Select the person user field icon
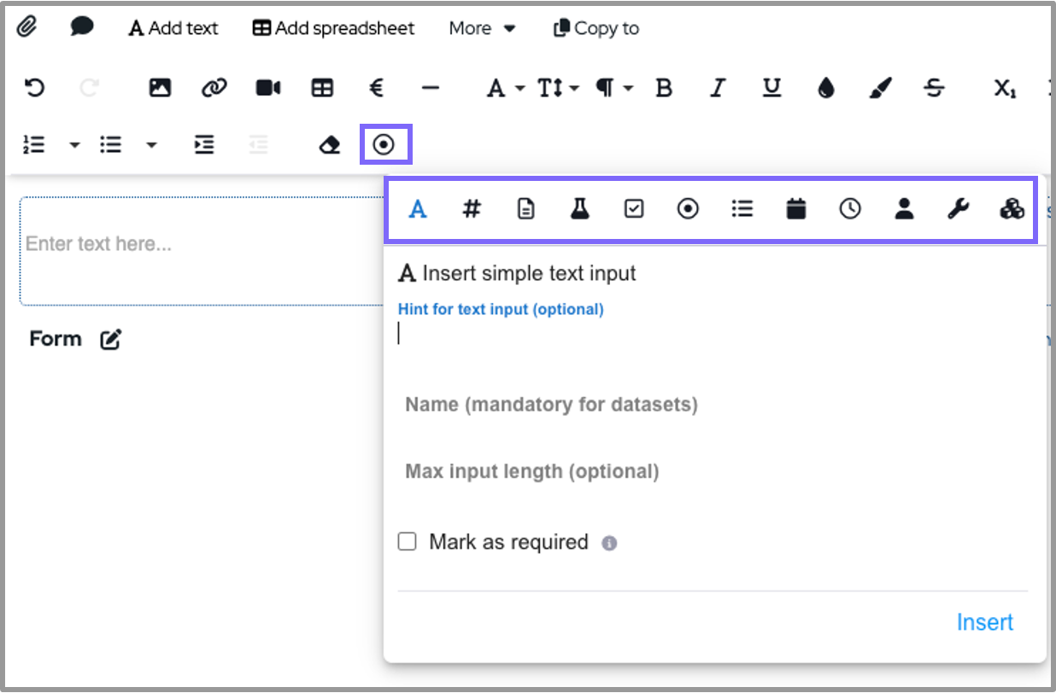The height and width of the screenshot is (693, 1056). pyautogui.click(x=904, y=209)
